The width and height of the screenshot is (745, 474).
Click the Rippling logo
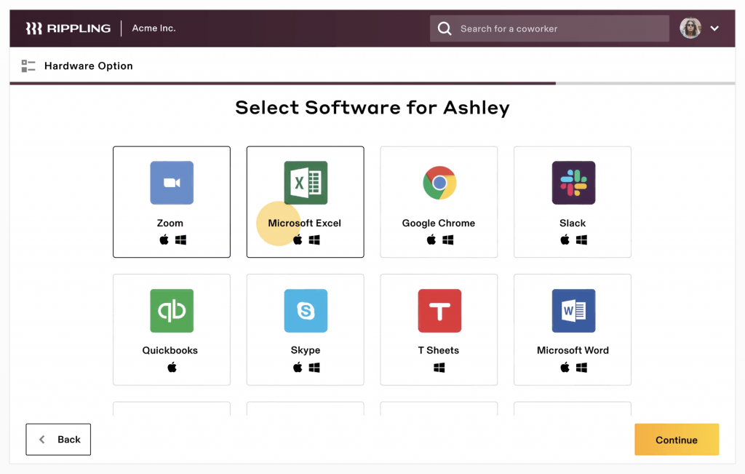68,28
